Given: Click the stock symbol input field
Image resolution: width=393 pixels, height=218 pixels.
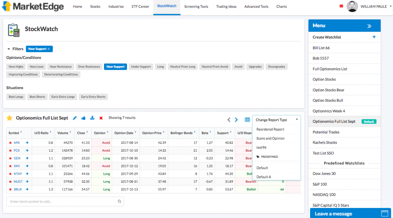Looking at the screenshot, I should pyautogui.click(x=65, y=201).
